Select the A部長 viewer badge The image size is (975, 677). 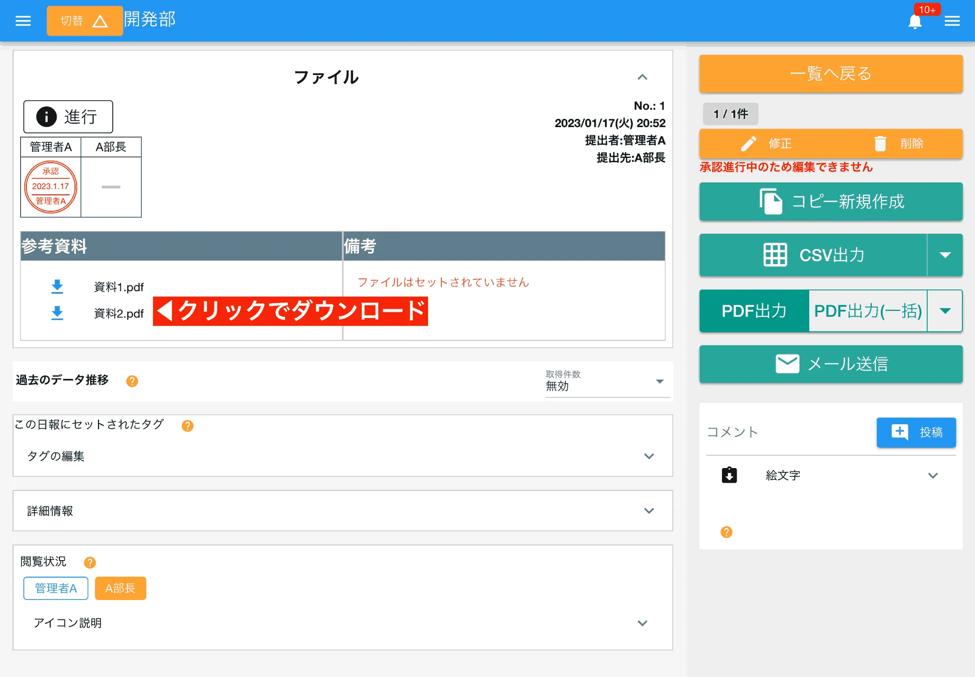coord(120,588)
